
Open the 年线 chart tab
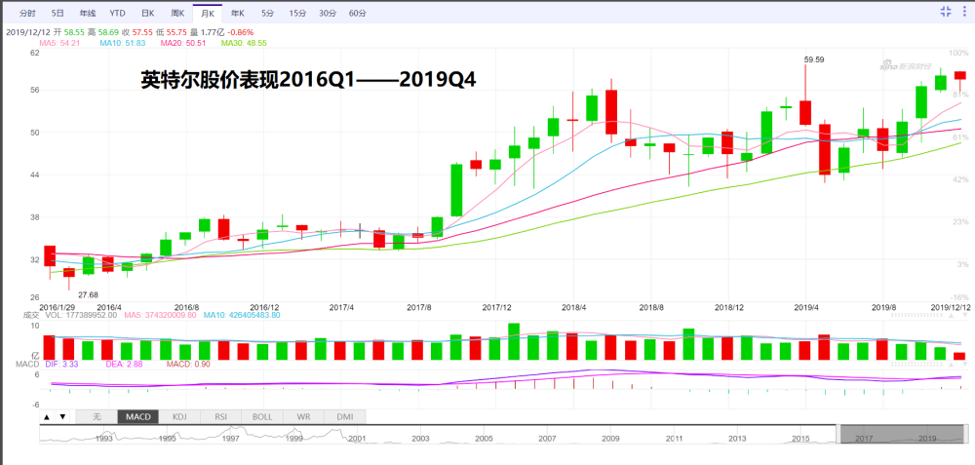click(87, 13)
